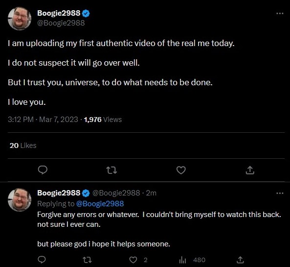Click the reply icon under the main tweet
The width and height of the screenshot is (290, 267).
43,170
